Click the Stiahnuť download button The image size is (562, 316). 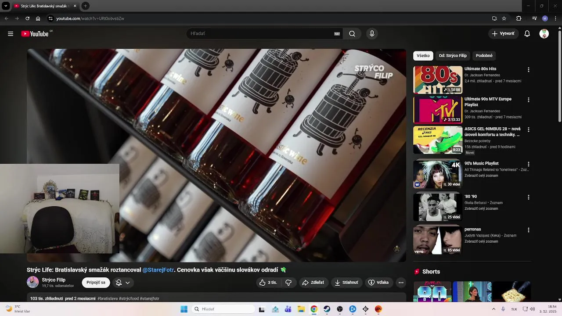click(x=346, y=283)
